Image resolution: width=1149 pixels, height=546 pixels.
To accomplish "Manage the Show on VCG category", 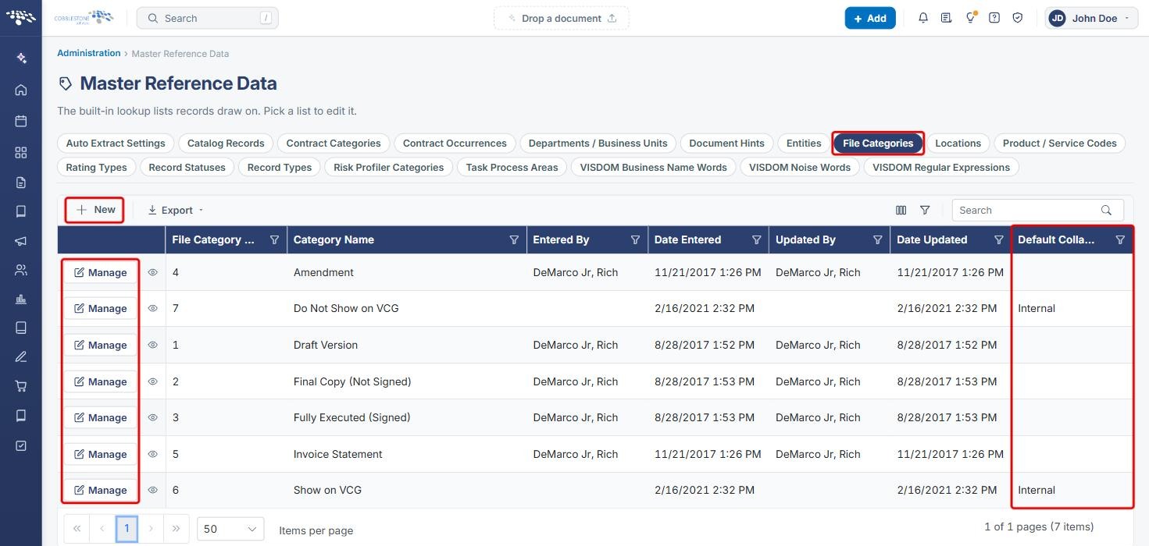I will point(100,490).
